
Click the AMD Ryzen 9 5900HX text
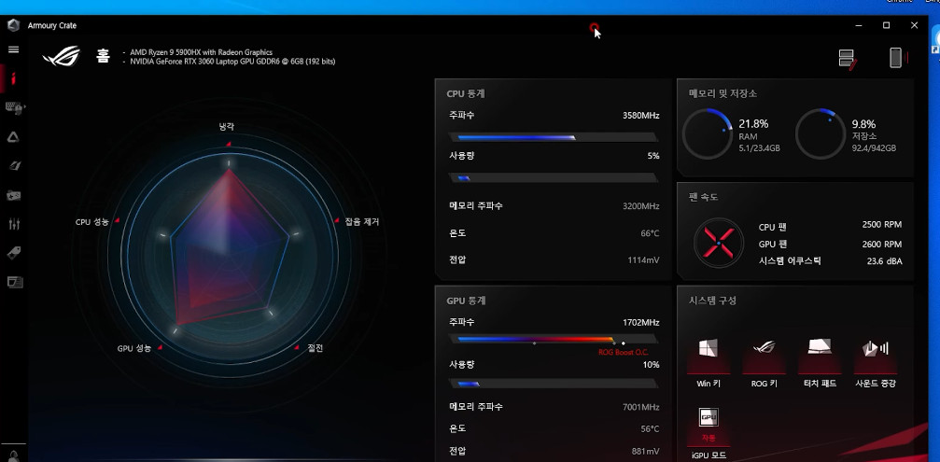pos(201,52)
